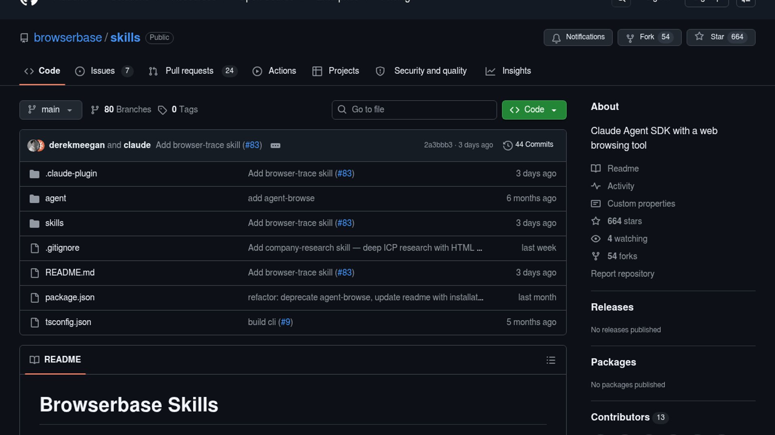Click the Activity pulse icon in About
The image size is (775, 435).
[x=595, y=186]
